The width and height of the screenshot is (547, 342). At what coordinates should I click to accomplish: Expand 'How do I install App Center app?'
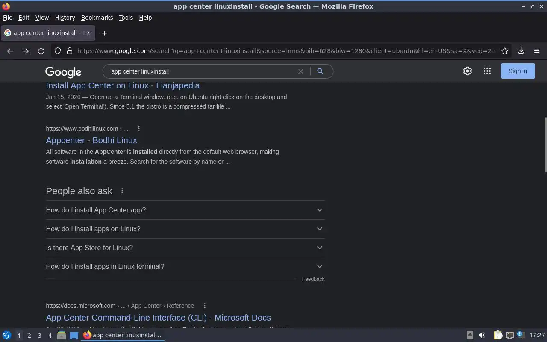[x=185, y=210]
